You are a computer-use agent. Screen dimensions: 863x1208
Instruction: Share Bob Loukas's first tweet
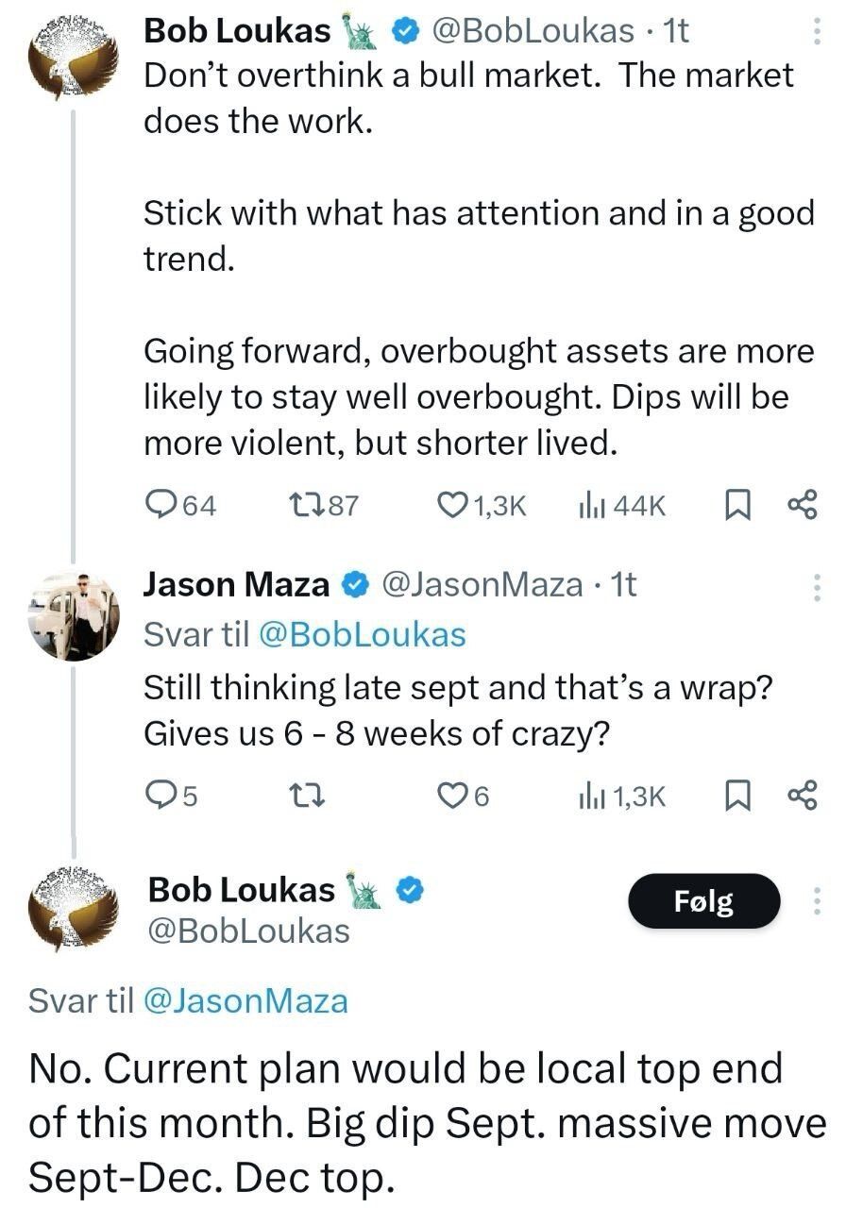click(x=802, y=507)
